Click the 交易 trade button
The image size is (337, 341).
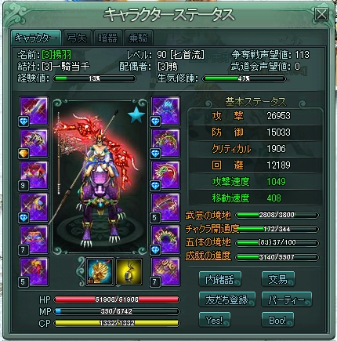coord(278,279)
